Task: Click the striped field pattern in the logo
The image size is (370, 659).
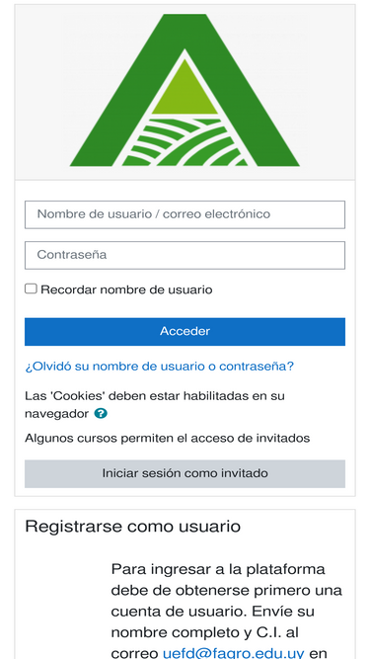Action: click(x=185, y=142)
